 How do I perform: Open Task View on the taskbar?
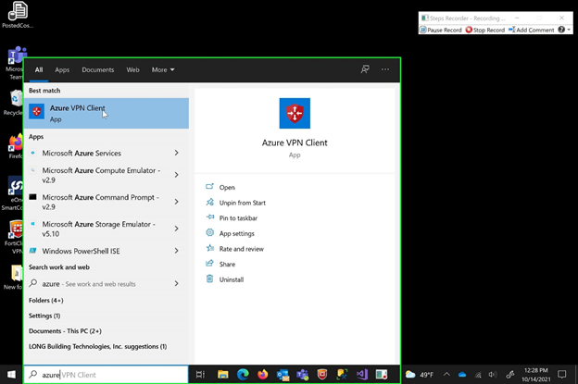click(200, 375)
